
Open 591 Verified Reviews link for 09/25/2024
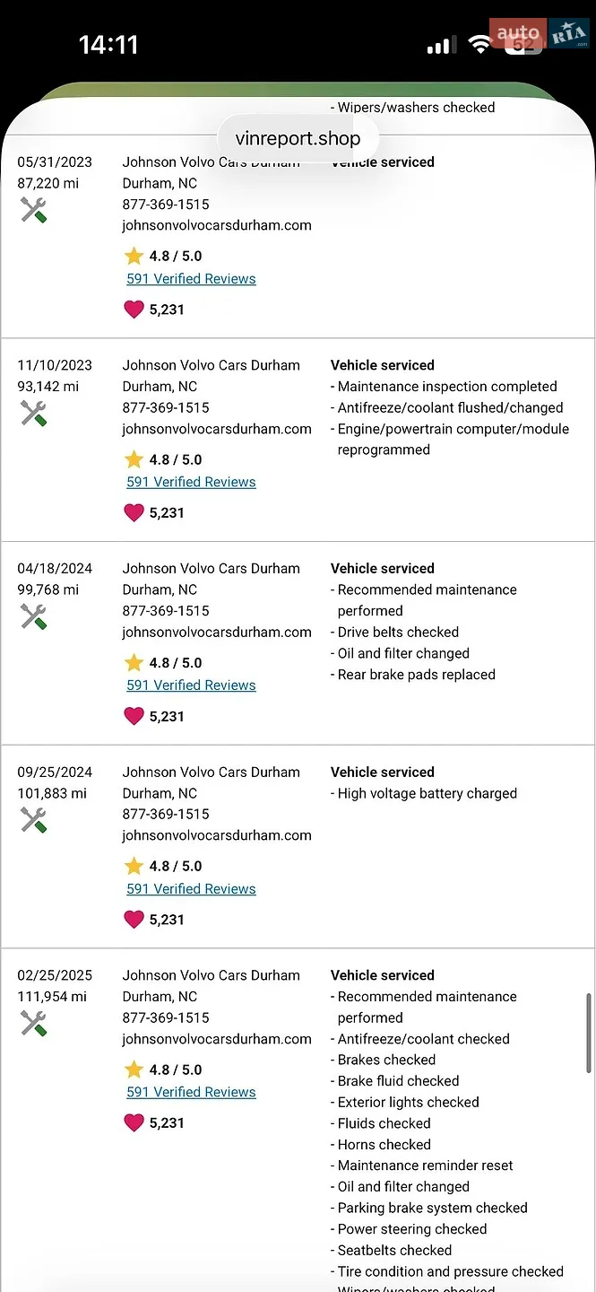point(191,889)
